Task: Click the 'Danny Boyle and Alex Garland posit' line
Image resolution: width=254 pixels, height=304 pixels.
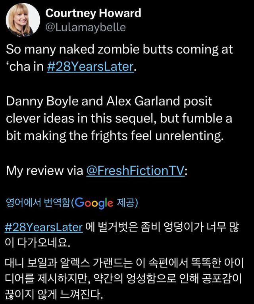Action: tap(109, 101)
